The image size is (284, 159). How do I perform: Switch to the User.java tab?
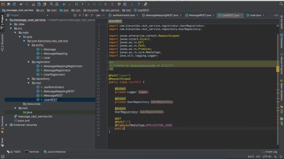[x=256, y=15]
